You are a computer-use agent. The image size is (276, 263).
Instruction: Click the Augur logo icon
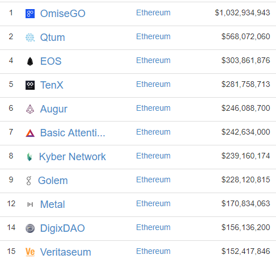pyautogui.click(x=30, y=109)
